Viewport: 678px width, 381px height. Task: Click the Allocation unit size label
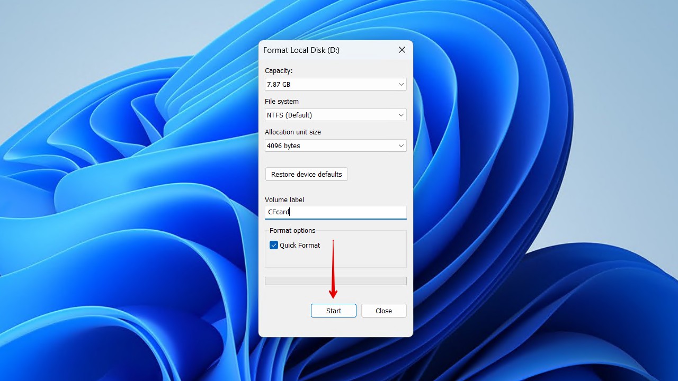293,132
